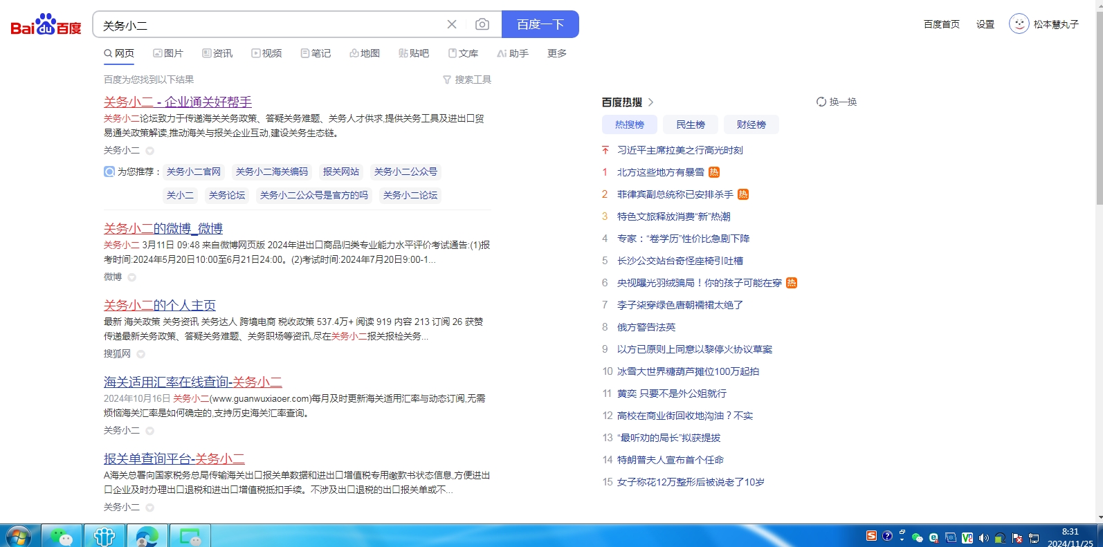
Task: Refresh hot list with 换一换
Action: [837, 102]
